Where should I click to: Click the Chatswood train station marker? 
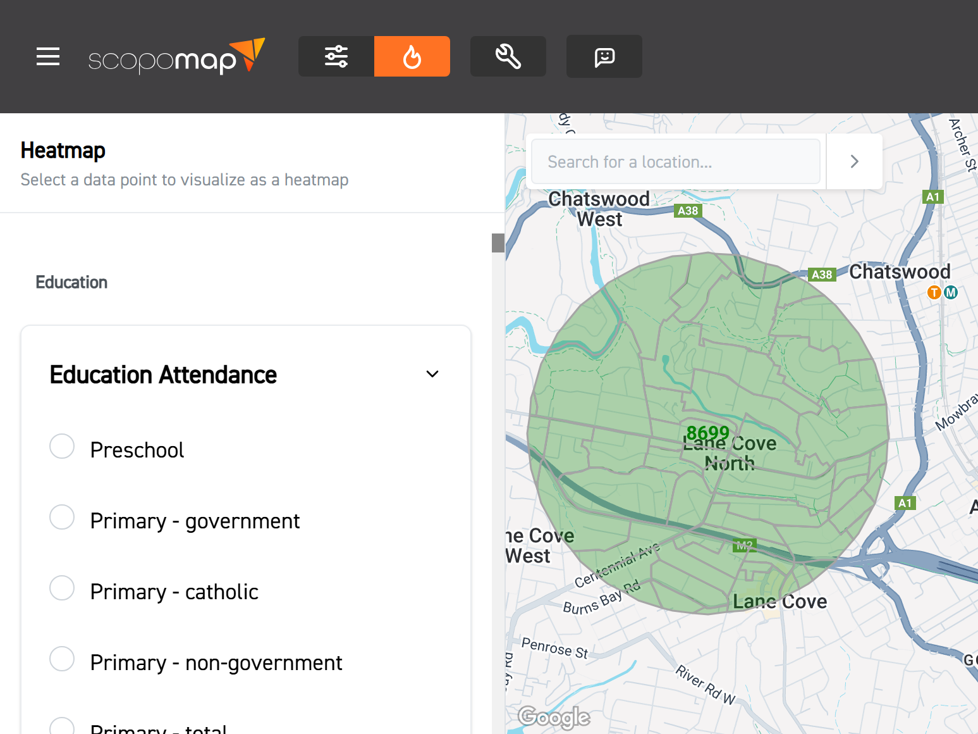934,292
